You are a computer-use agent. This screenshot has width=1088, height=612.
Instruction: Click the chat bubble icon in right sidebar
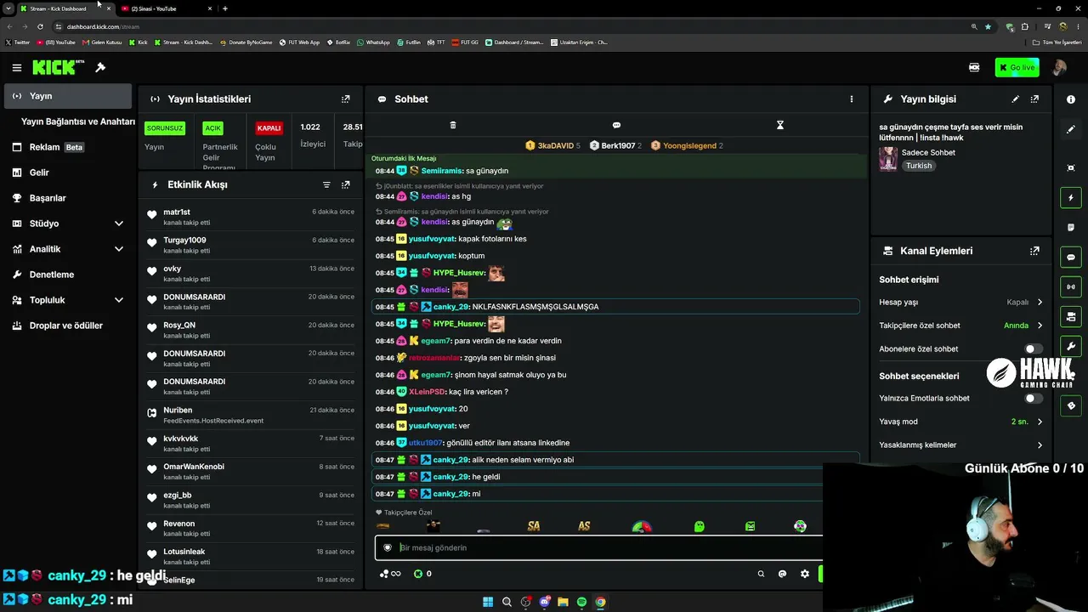[1071, 258]
